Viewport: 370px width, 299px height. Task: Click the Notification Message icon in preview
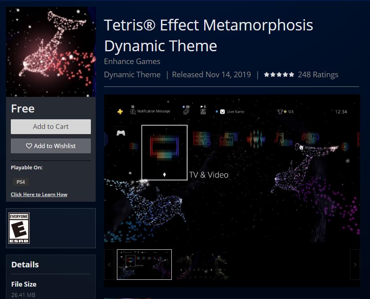coord(133,111)
